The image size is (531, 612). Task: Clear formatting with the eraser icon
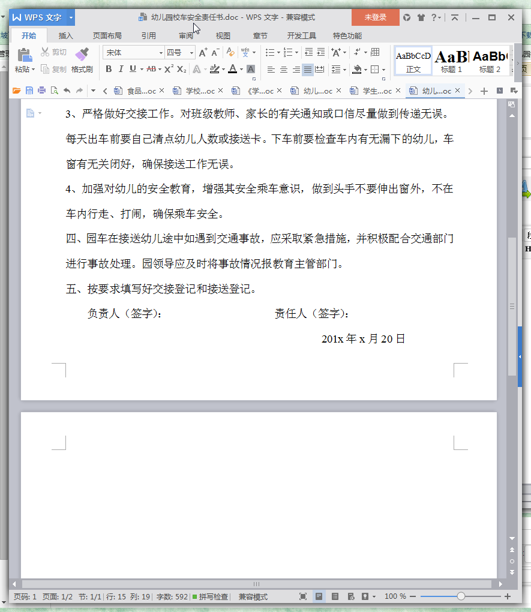[230, 52]
